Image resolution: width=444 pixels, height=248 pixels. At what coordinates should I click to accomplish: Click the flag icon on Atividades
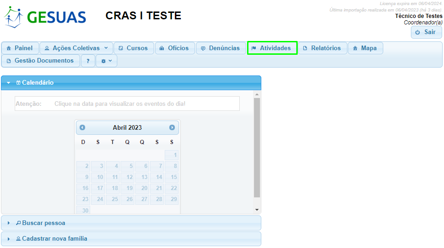pos(254,48)
